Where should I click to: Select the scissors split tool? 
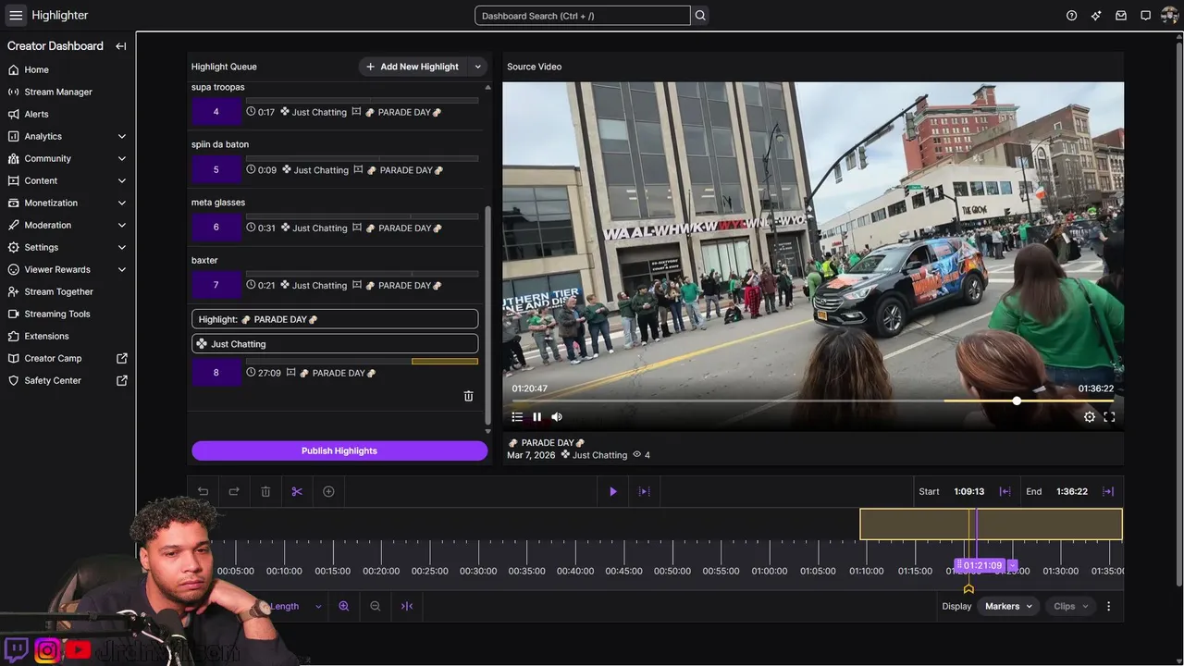(x=297, y=492)
